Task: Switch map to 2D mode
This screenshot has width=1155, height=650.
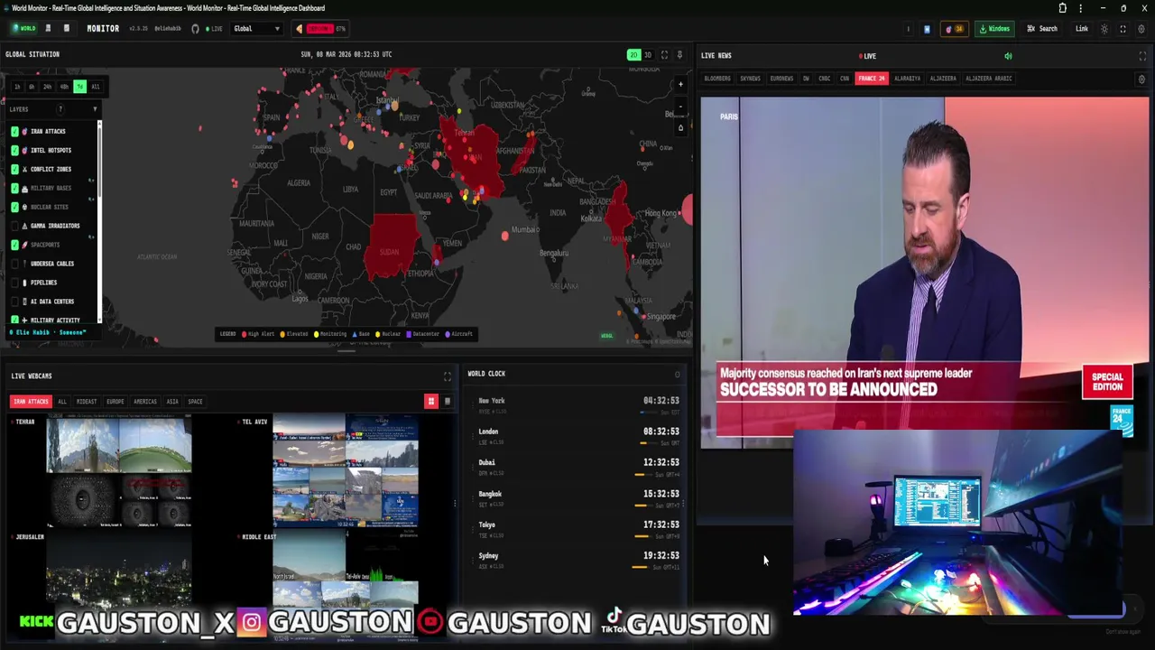Action: tap(633, 55)
